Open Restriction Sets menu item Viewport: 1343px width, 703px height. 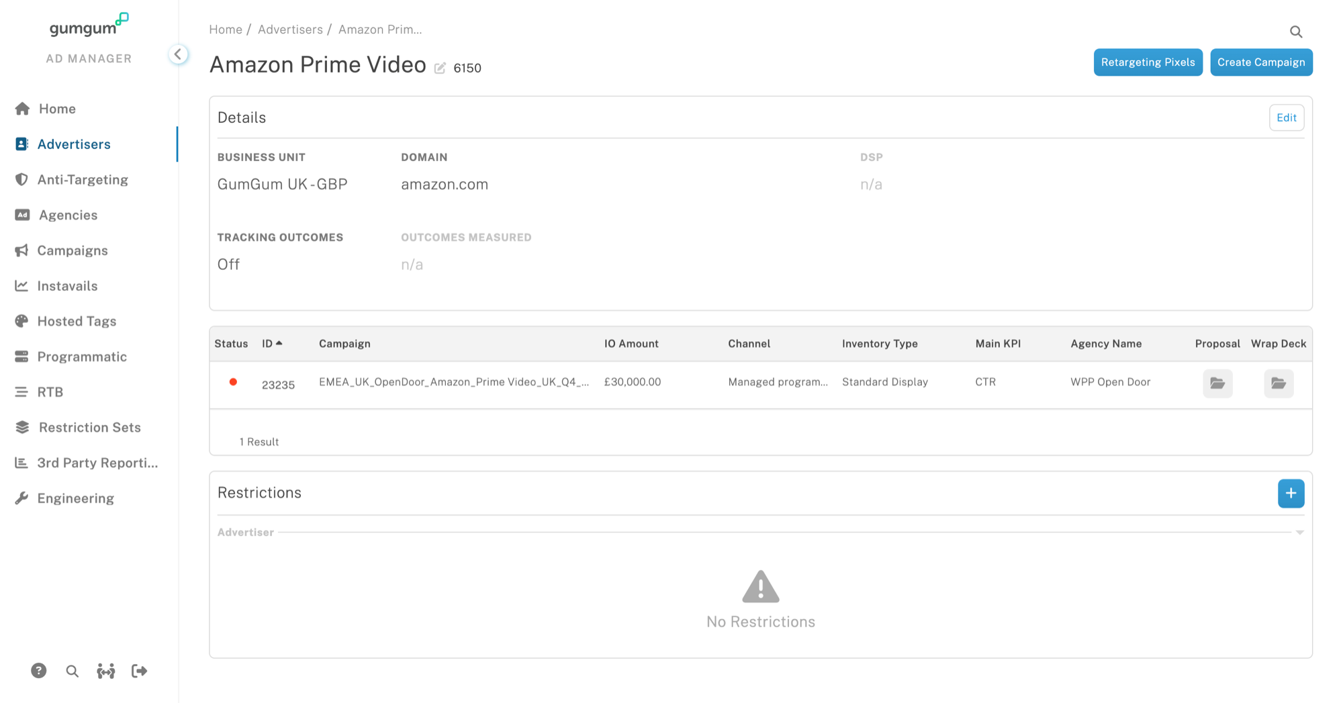click(90, 427)
